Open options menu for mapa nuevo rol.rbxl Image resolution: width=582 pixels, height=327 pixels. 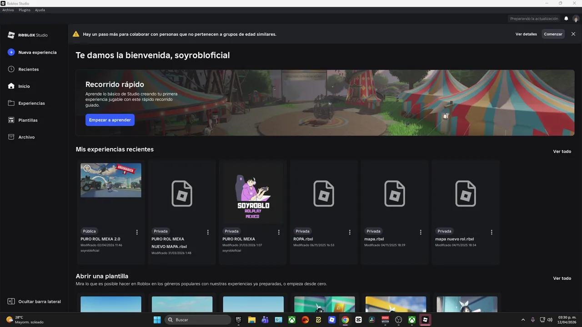pos(492,232)
